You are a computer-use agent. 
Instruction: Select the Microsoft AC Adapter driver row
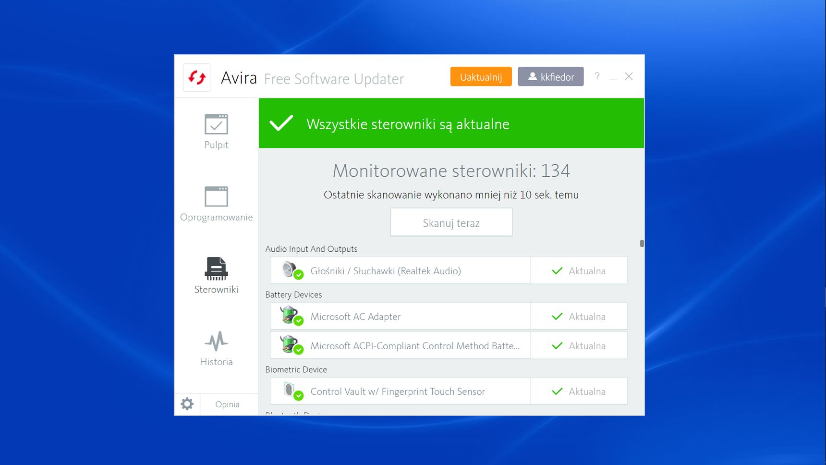pyautogui.click(x=449, y=316)
